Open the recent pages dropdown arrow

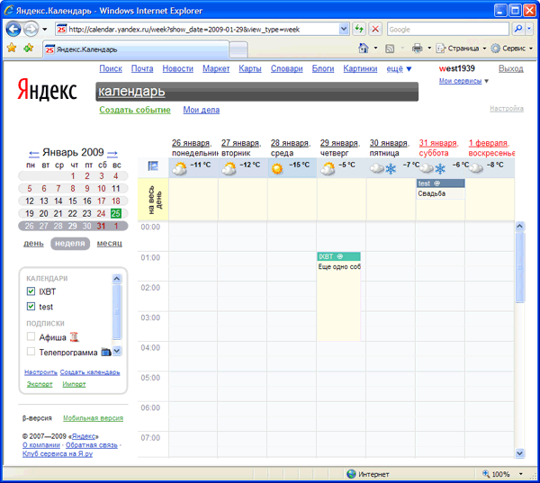45,30
